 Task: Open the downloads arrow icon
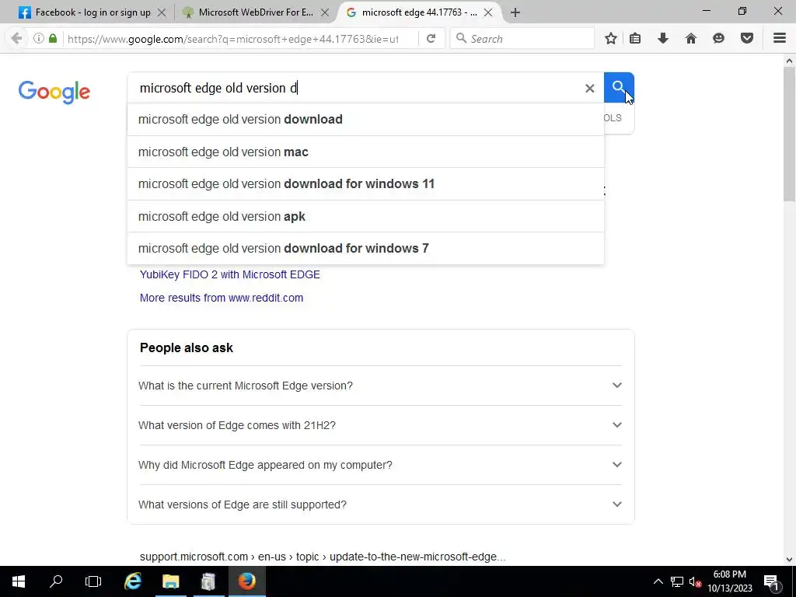point(663,39)
